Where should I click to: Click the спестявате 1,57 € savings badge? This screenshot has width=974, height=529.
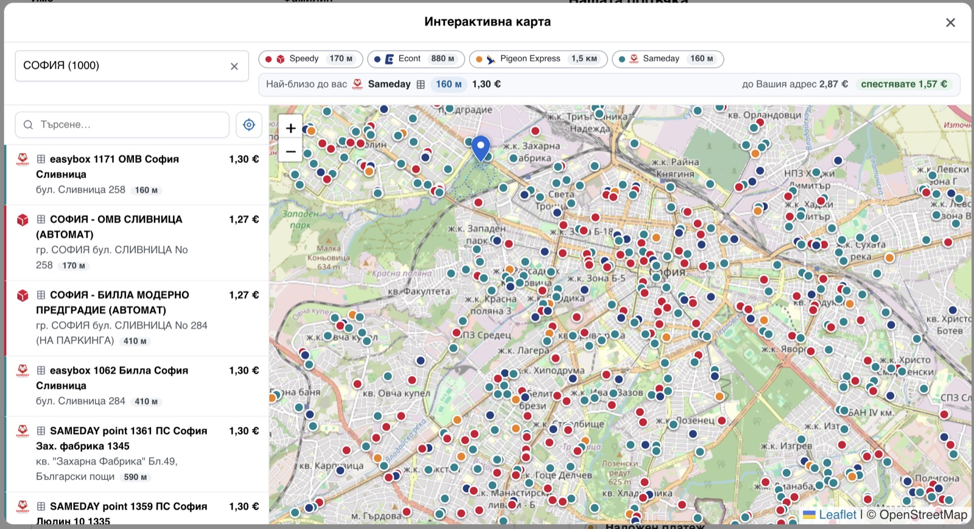tap(904, 85)
